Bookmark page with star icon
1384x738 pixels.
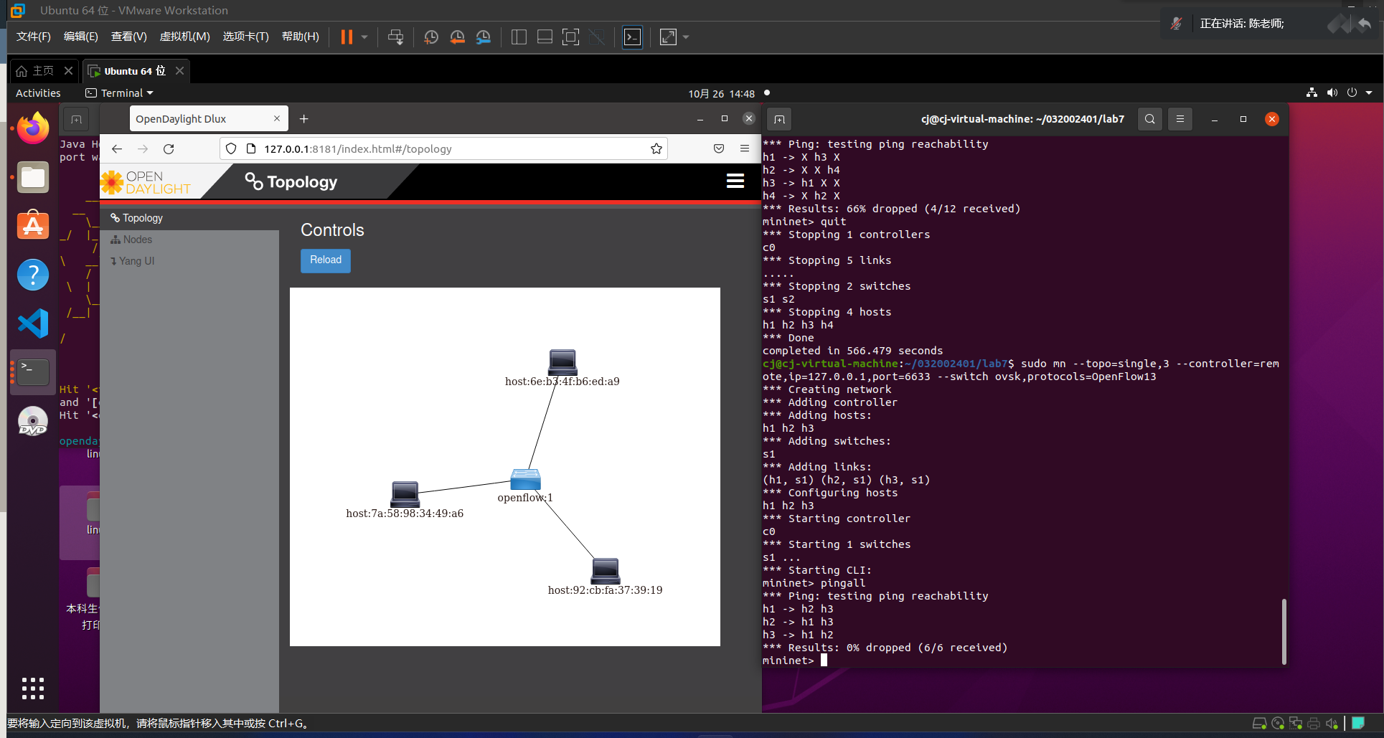pyautogui.click(x=656, y=149)
